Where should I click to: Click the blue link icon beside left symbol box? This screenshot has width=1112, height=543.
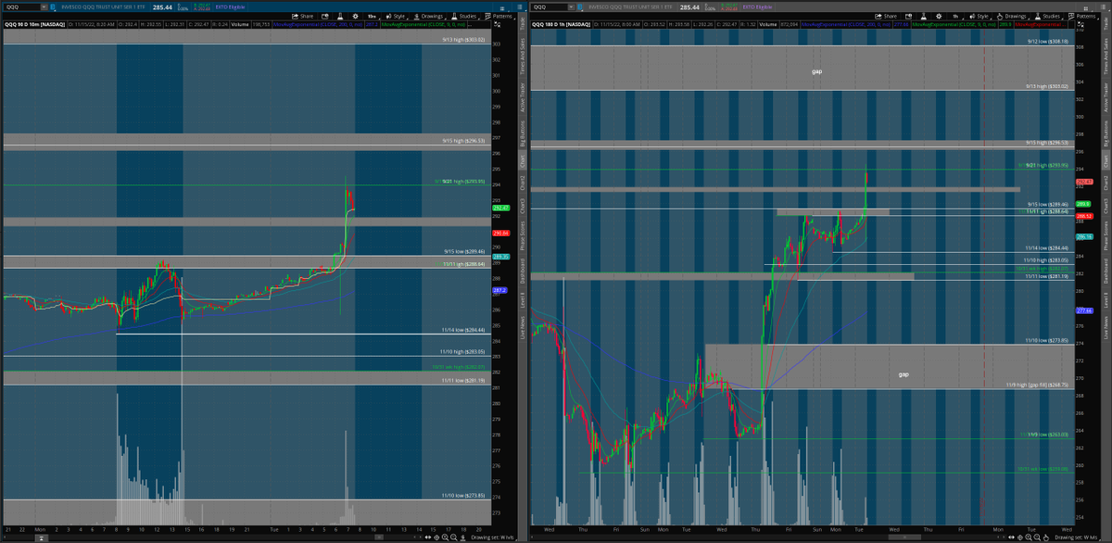[55, 6]
